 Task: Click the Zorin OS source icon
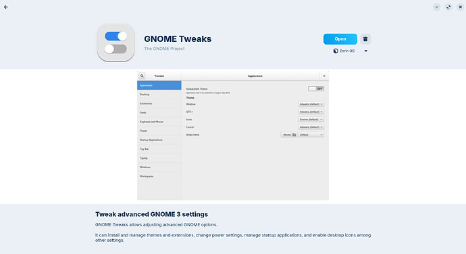coord(336,51)
